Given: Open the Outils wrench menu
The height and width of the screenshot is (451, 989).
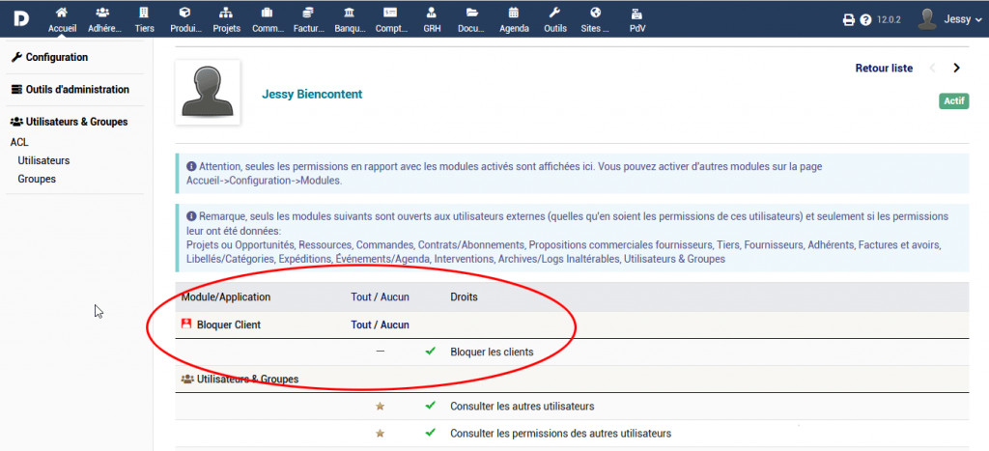Looking at the screenshot, I should point(555,19).
